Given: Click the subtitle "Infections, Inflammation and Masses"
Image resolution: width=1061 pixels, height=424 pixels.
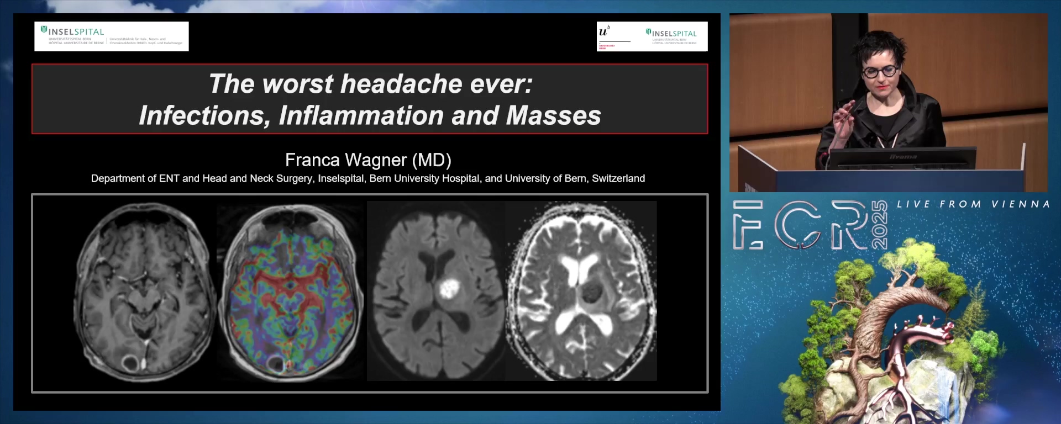Looking at the screenshot, I should [370, 115].
